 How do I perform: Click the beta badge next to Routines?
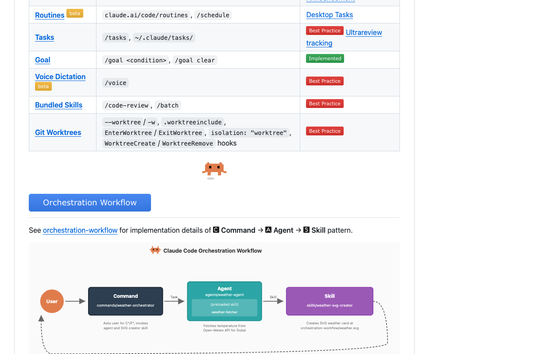click(75, 13)
